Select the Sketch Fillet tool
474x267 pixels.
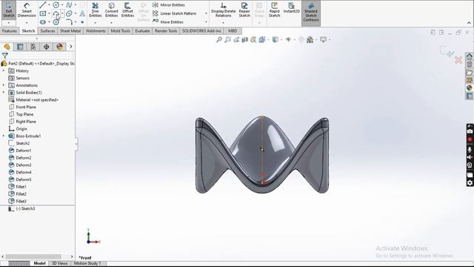69,22
